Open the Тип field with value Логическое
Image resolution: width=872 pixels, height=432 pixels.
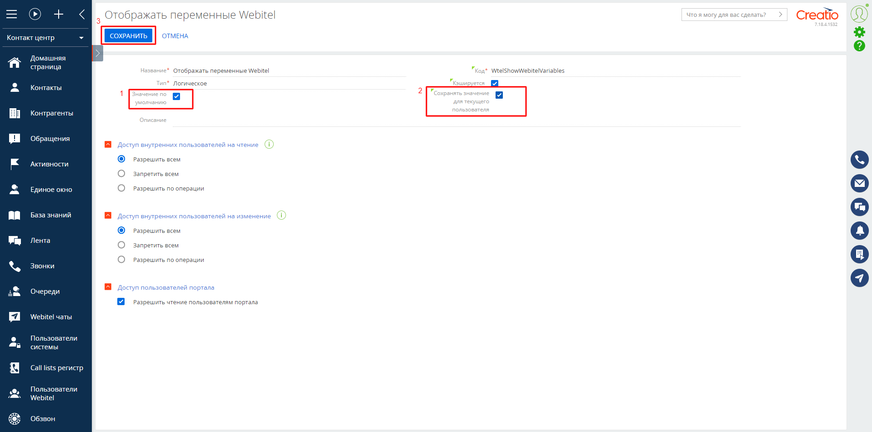pos(289,83)
